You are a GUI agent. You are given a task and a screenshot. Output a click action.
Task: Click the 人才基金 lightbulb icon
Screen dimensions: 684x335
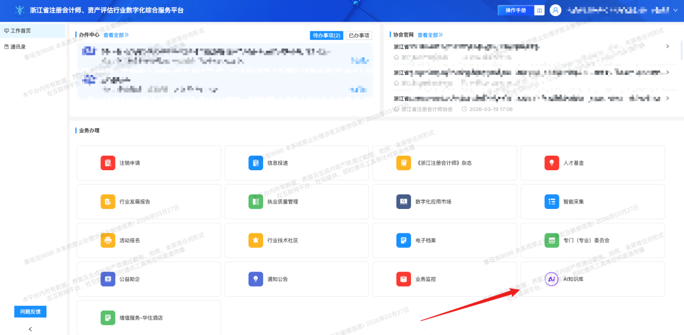coord(552,163)
